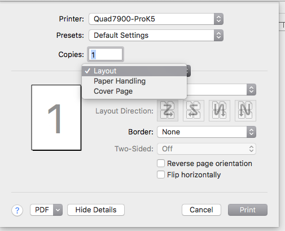Viewport: 285px width, 231px height.
Task: Choose the checked Layout menu item
Action: pos(134,71)
